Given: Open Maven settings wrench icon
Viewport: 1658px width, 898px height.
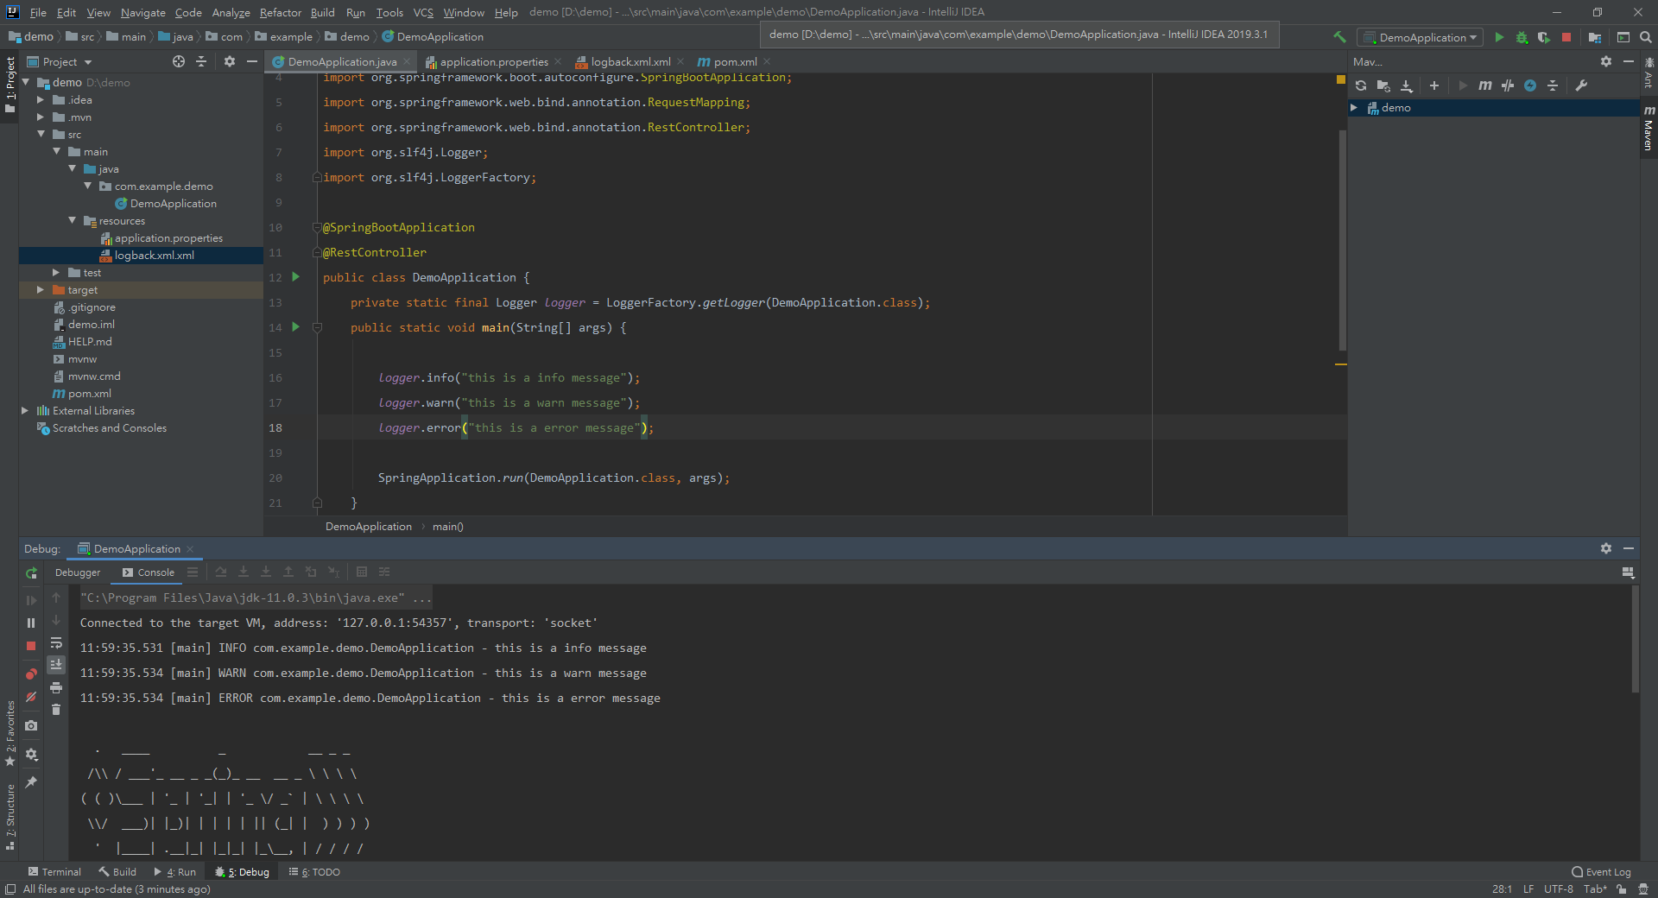Looking at the screenshot, I should click(x=1581, y=85).
